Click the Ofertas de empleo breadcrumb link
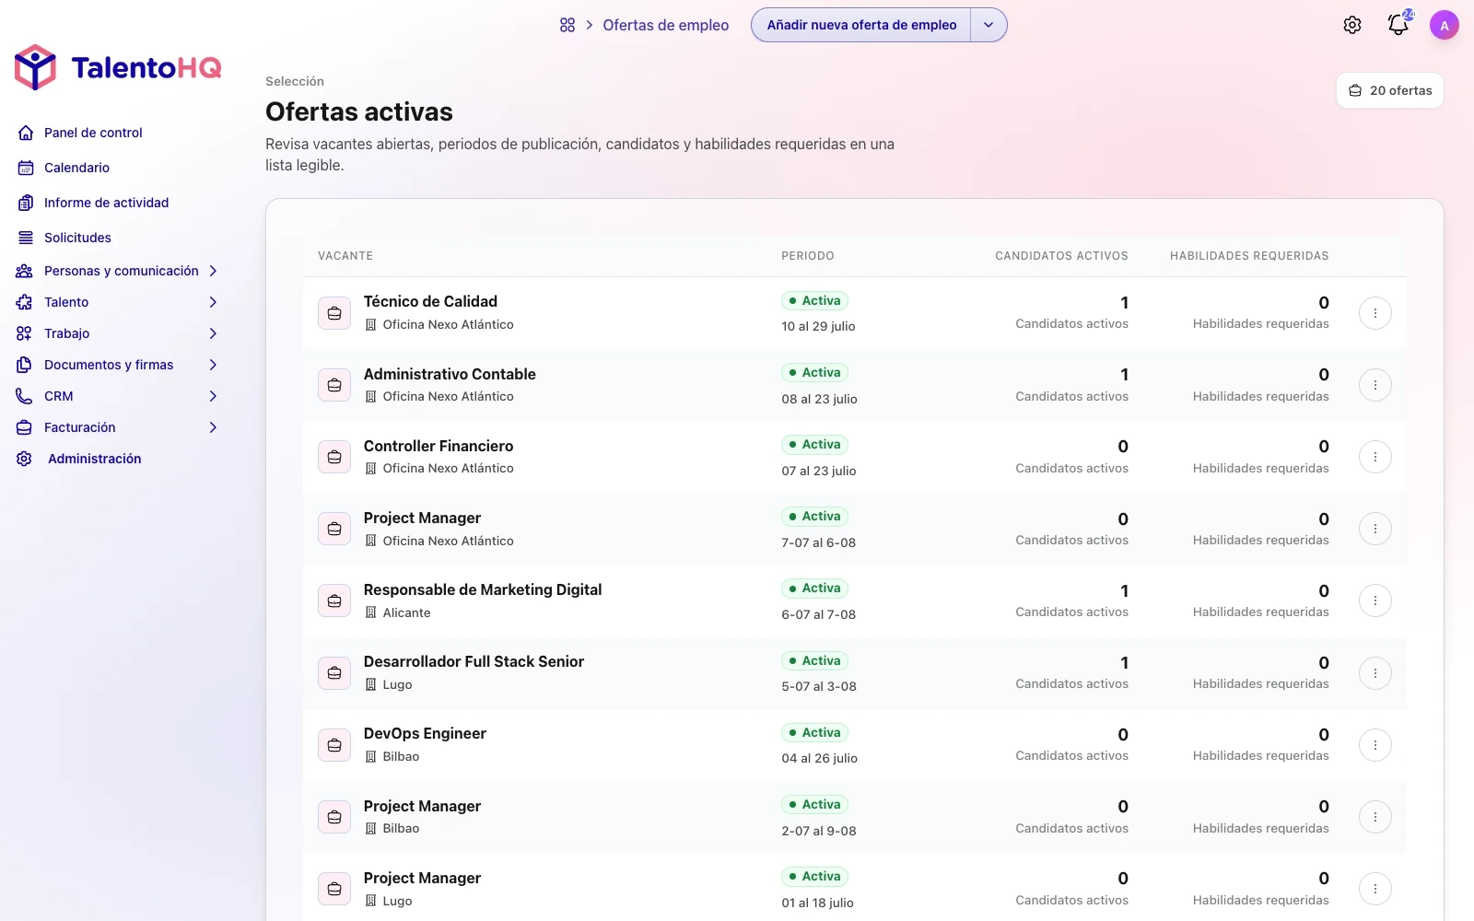Image resolution: width=1474 pixels, height=921 pixels. pos(665,25)
